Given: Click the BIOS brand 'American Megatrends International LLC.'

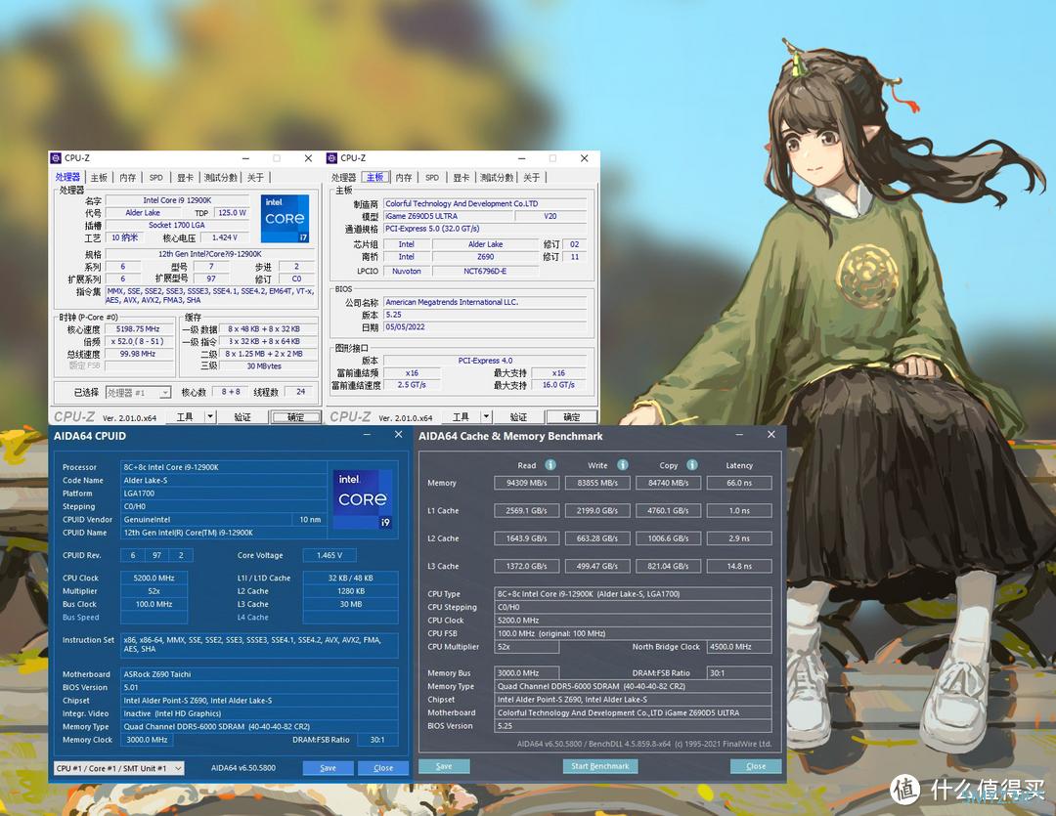Looking at the screenshot, I should point(485,302).
